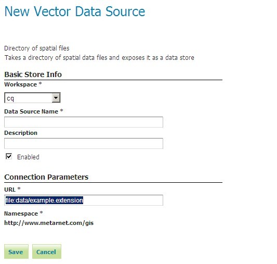The width and height of the screenshot is (277, 264).
Task: Click the Data Source Name label
Action: click(x=31, y=111)
